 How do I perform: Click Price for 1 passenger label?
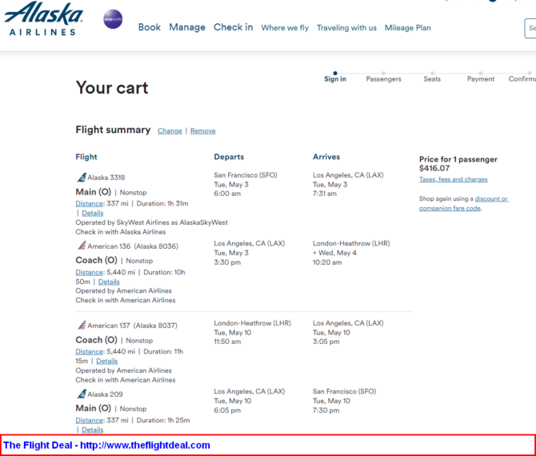[458, 159]
